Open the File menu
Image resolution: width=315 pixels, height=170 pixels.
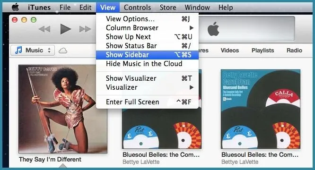point(65,8)
